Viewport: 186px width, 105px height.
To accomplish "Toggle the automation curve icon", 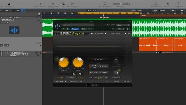I will pos(14,10).
